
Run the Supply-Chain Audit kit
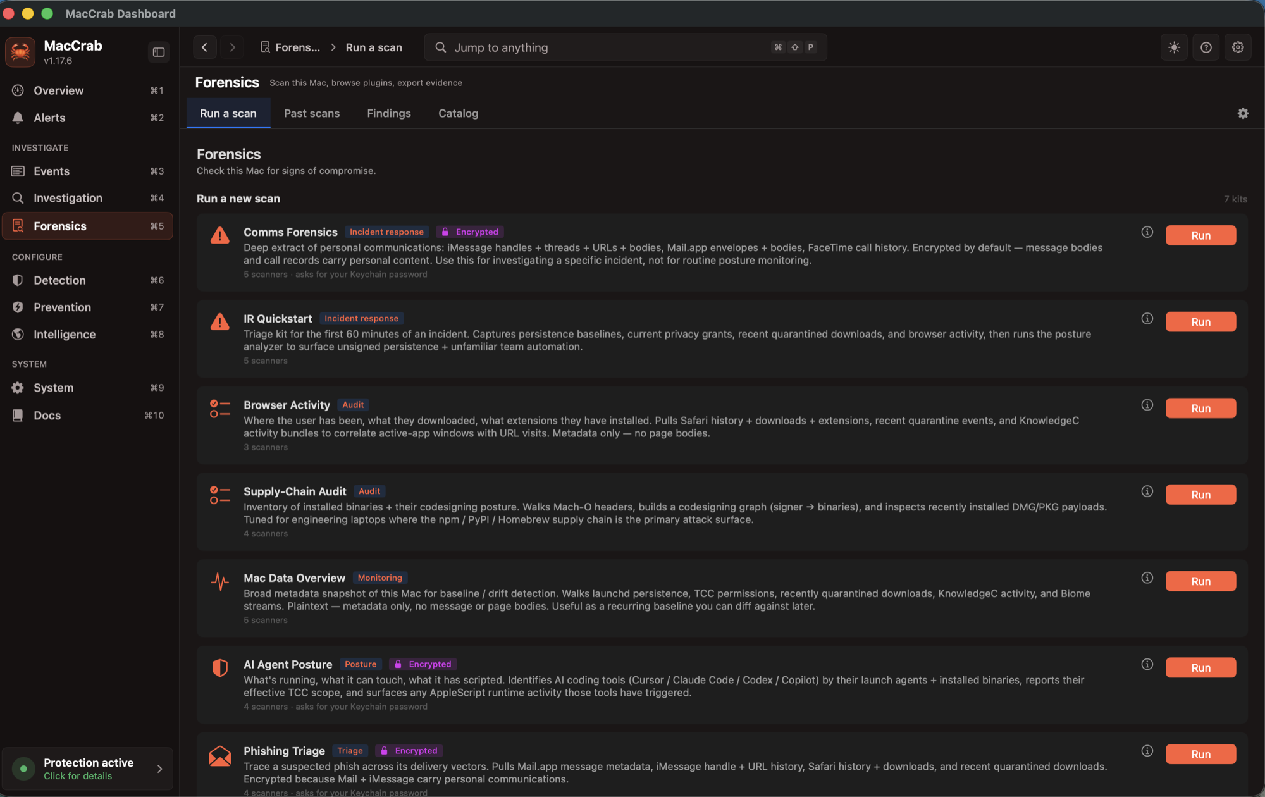1200,495
